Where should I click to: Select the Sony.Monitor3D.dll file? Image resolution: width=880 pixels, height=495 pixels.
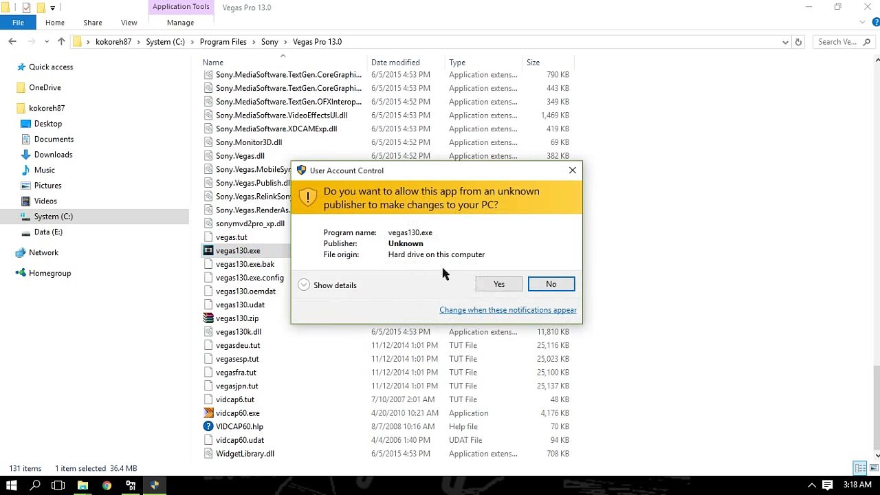click(x=249, y=142)
